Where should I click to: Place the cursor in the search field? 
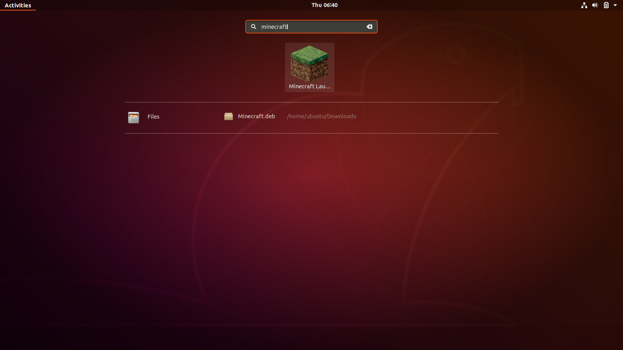coord(311,26)
